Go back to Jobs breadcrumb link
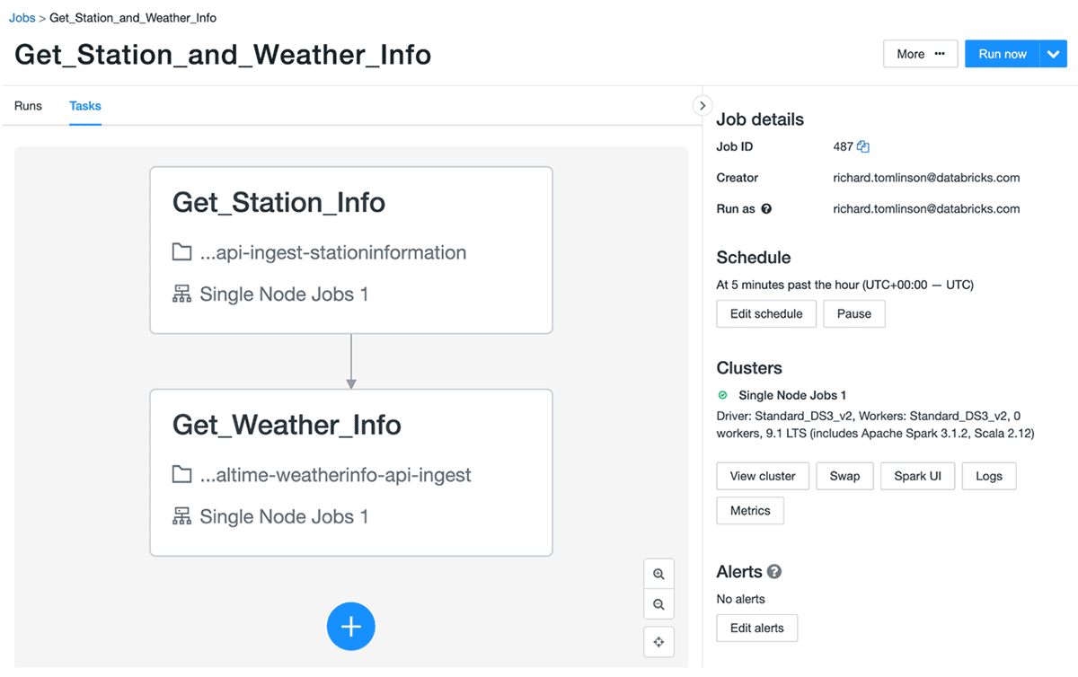1078x677 pixels. pyautogui.click(x=22, y=18)
